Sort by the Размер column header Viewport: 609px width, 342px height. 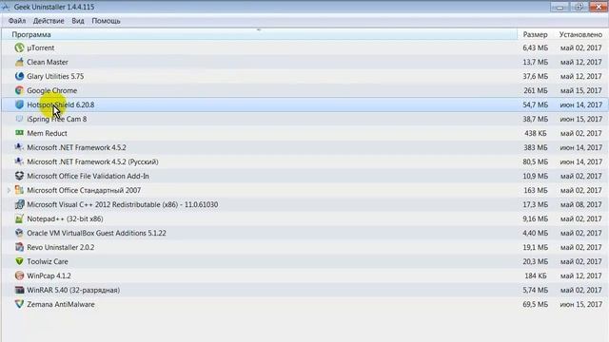(535, 34)
